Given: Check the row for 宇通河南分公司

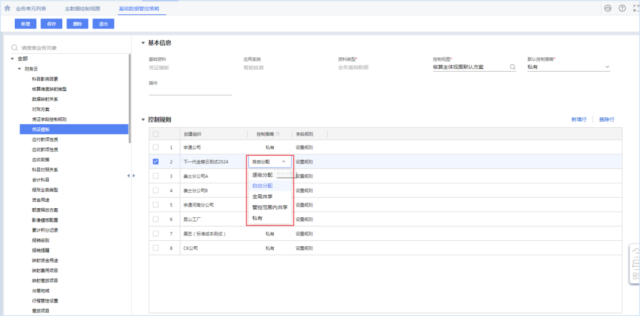Looking at the screenshot, I should click(155, 205).
